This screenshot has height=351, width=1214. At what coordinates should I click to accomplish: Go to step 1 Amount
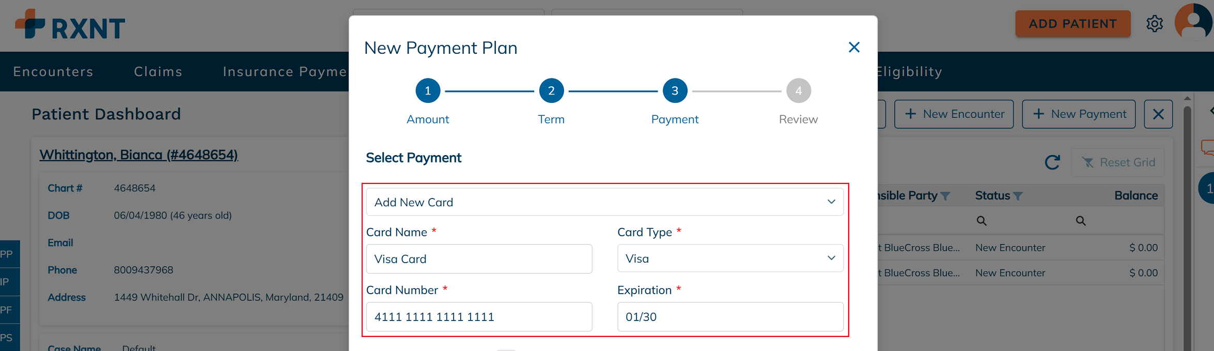pyautogui.click(x=428, y=91)
